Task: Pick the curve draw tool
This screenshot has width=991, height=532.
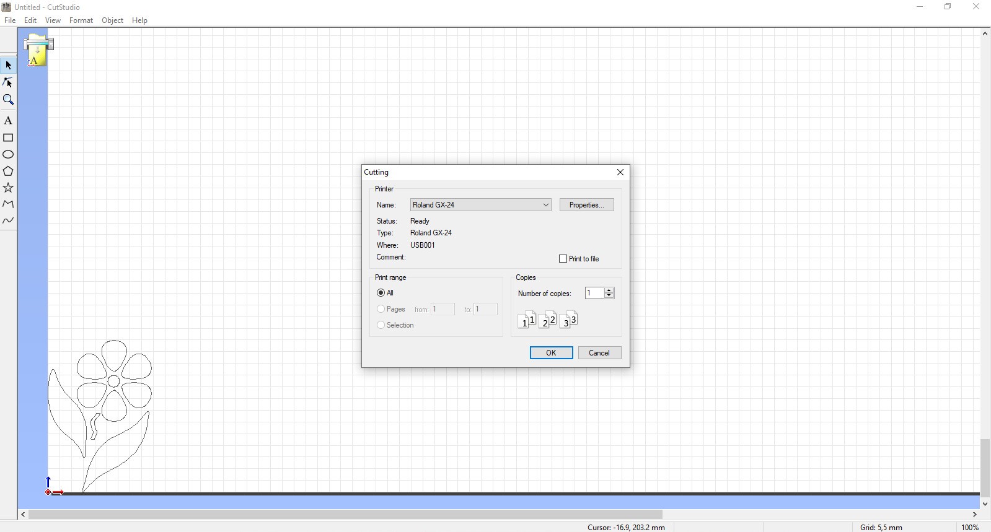Action: point(8,220)
